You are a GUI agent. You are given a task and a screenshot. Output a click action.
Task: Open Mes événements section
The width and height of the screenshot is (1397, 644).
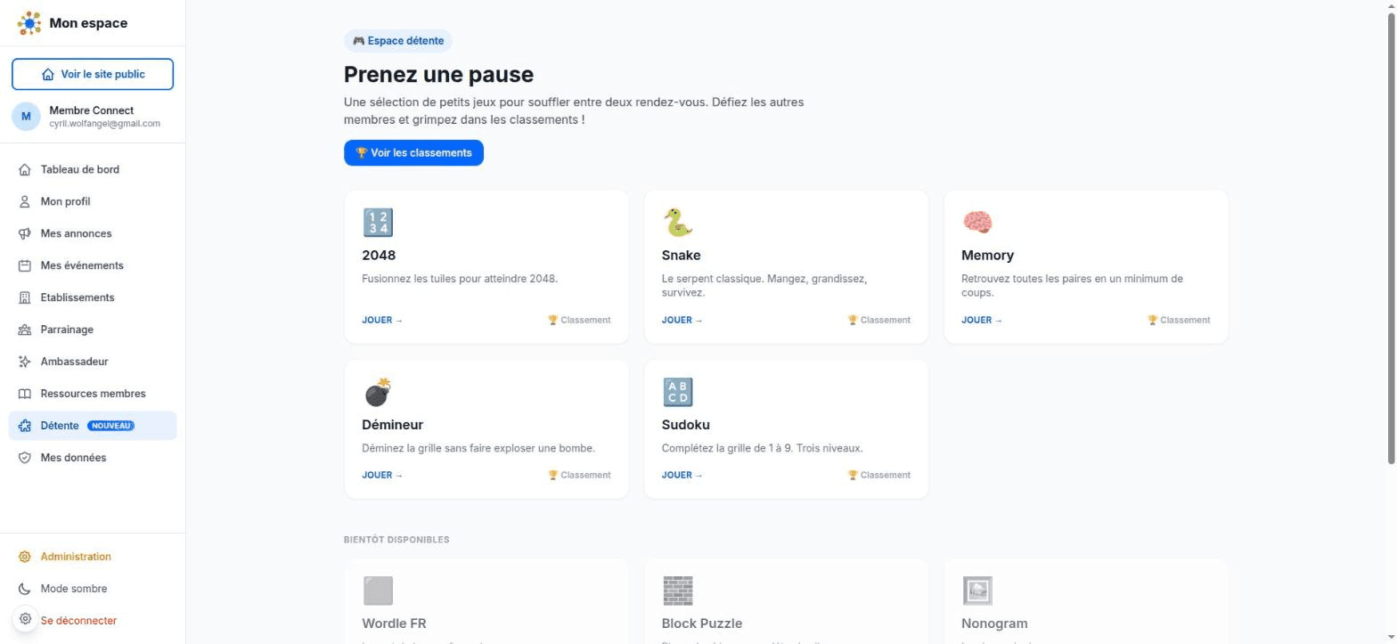pyautogui.click(x=93, y=265)
